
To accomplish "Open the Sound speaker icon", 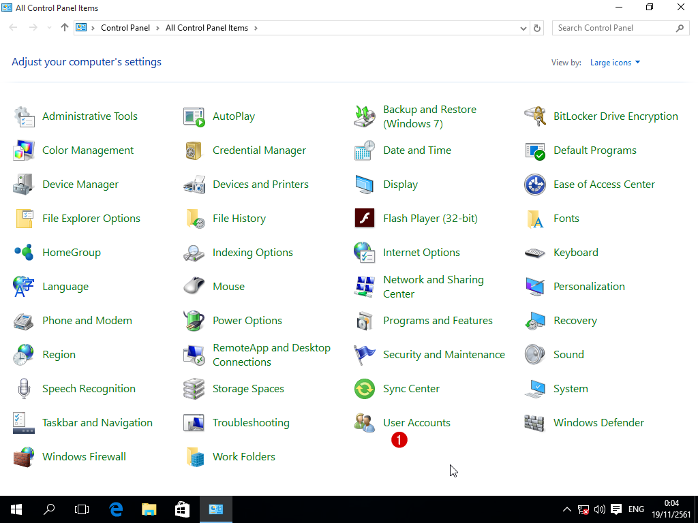I will point(535,355).
